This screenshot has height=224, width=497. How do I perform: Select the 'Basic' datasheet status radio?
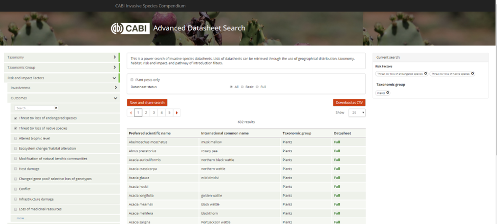tap(242, 87)
